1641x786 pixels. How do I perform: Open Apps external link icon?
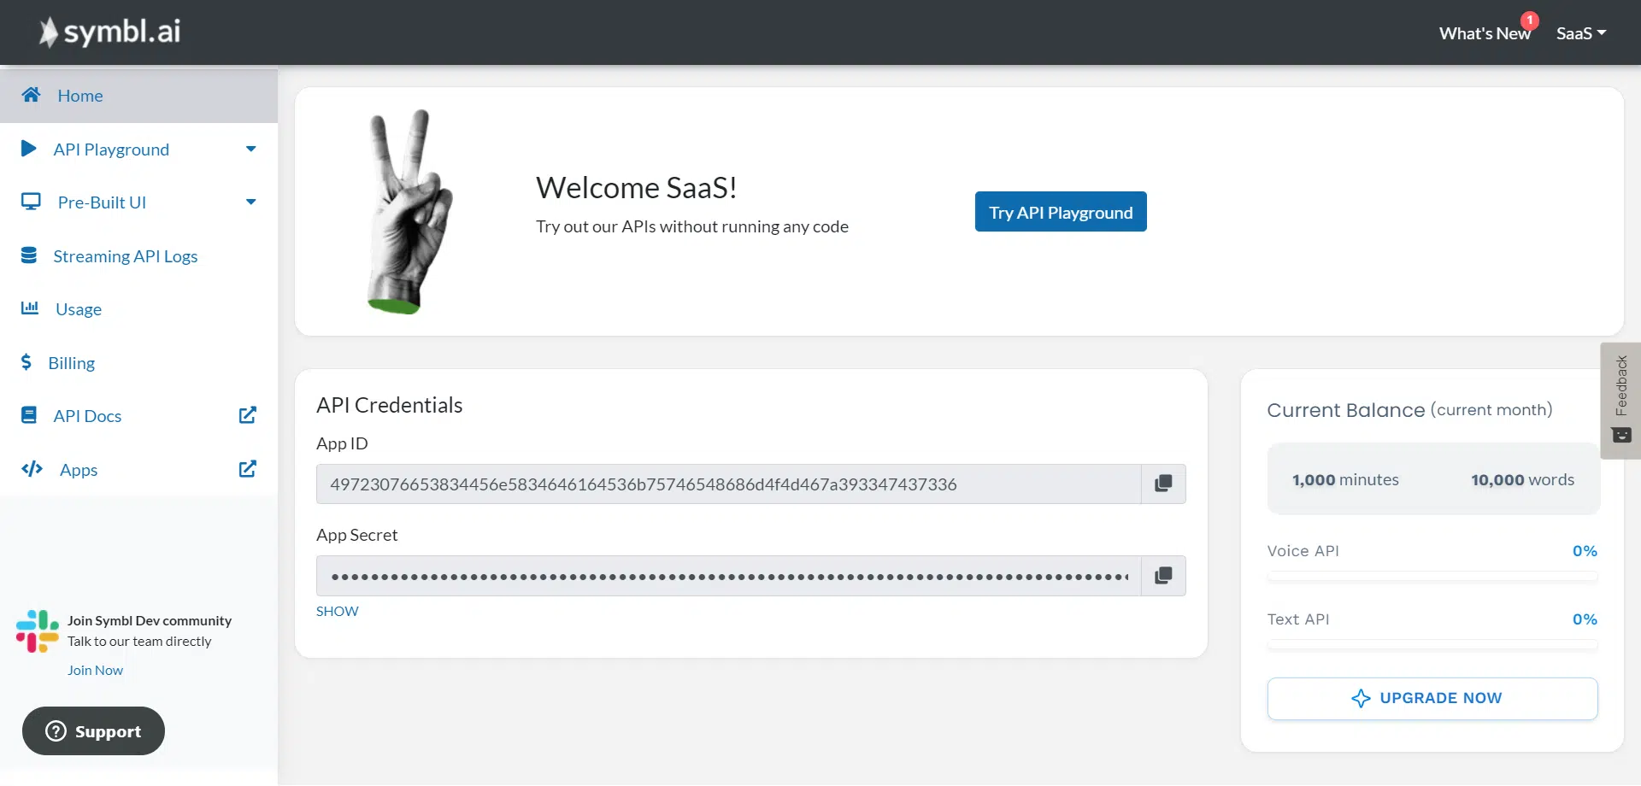[x=248, y=469]
